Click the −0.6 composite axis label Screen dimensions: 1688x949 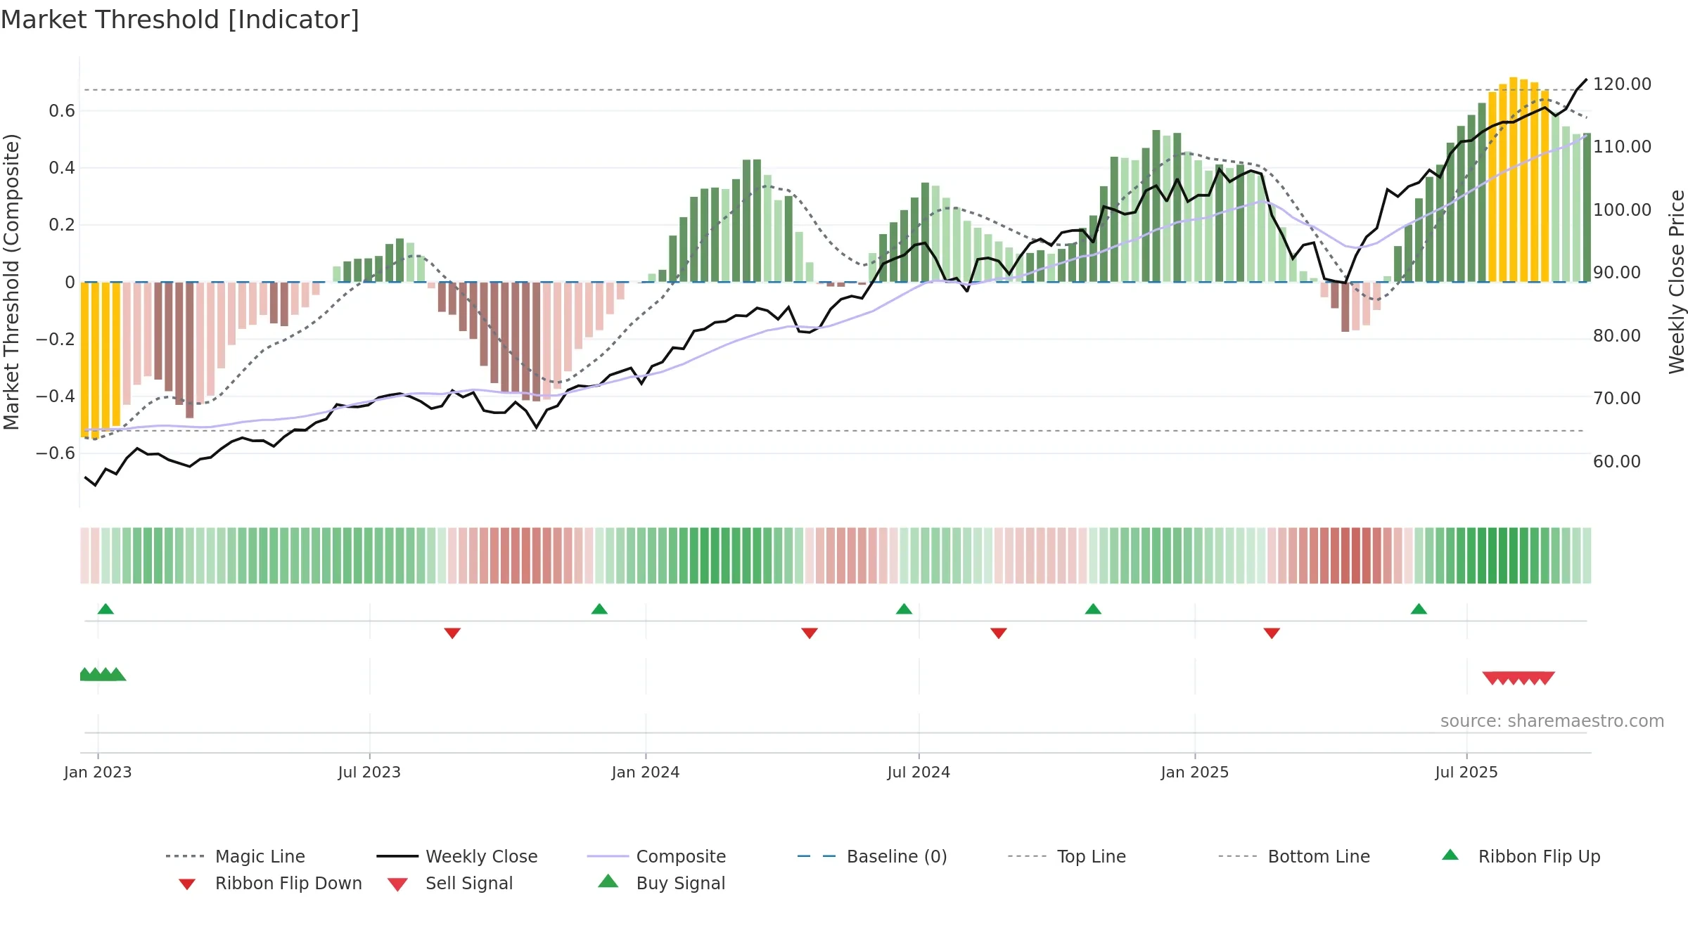tap(56, 453)
